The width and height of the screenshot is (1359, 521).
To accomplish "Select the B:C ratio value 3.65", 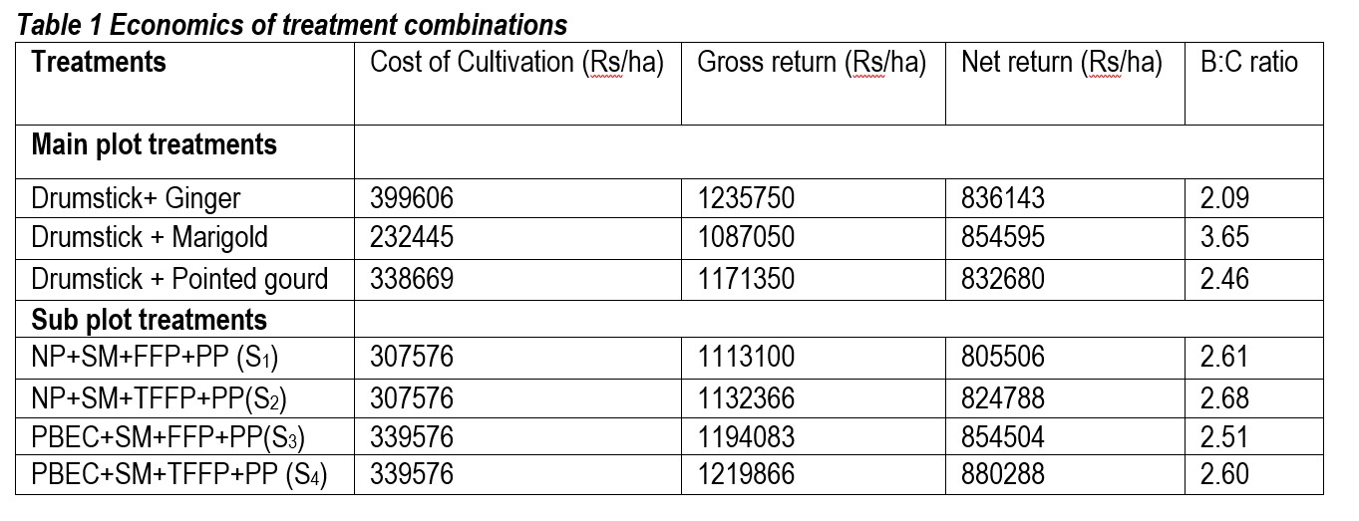I will coord(1224,238).
